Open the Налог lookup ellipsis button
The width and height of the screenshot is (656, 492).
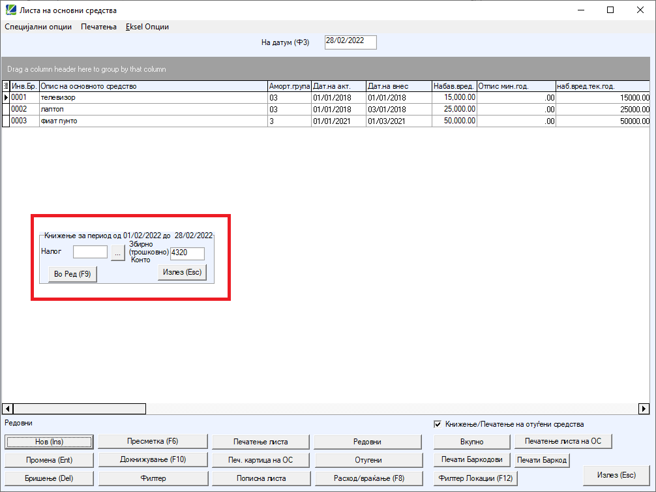[118, 253]
